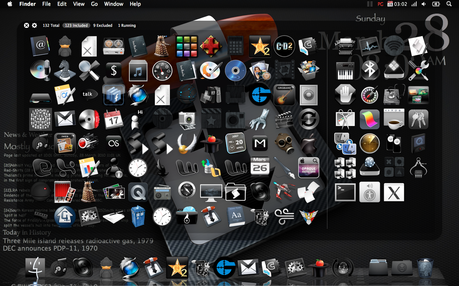Image resolution: width=459 pixels, height=286 pixels.
Task: Open the File menu
Action: pyautogui.click(x=46, y=4)
